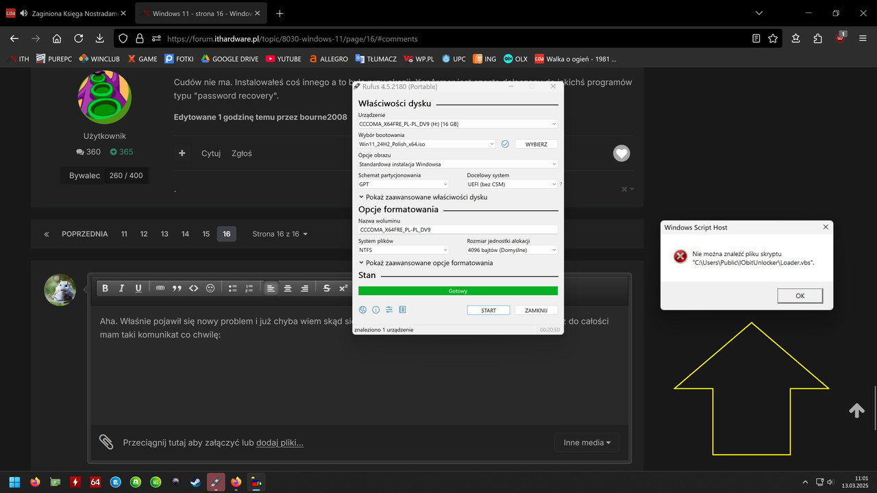Show the Rufus log icon
The height and width of the screenshot is (493, 877).
pos(402,309)
